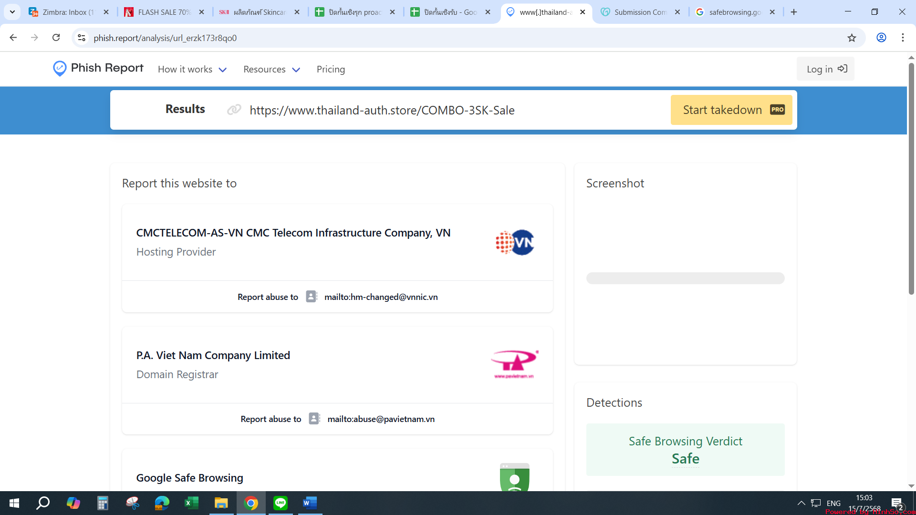This screenshot has width=916, height=515.
Task: Open Word from the taskbar
Action: point(310,503)
